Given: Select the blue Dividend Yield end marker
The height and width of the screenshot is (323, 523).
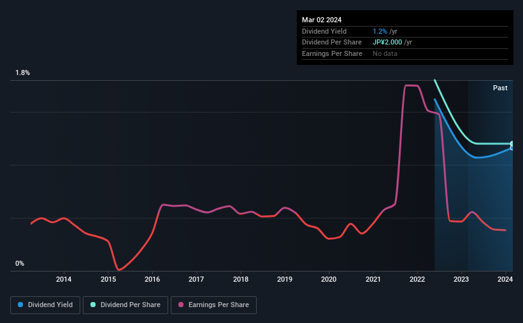Looking at the screenshot, I should [x=512, y=148].
